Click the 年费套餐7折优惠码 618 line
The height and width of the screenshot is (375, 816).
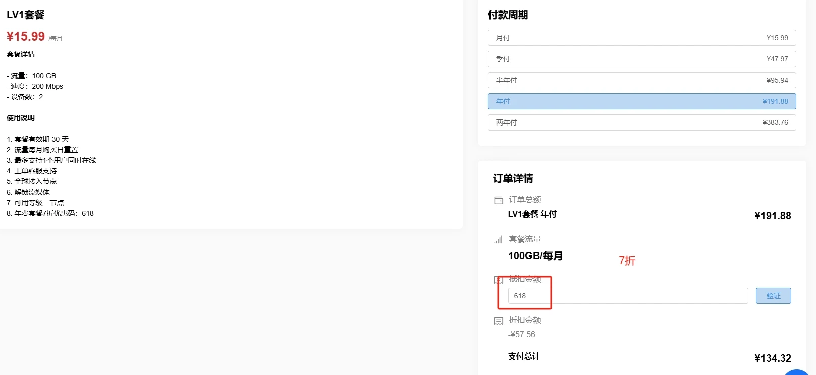click(x=50, y=213)
